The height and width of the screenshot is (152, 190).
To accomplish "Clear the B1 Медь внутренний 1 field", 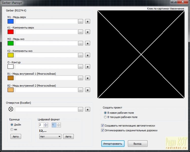I will [88, 78].
